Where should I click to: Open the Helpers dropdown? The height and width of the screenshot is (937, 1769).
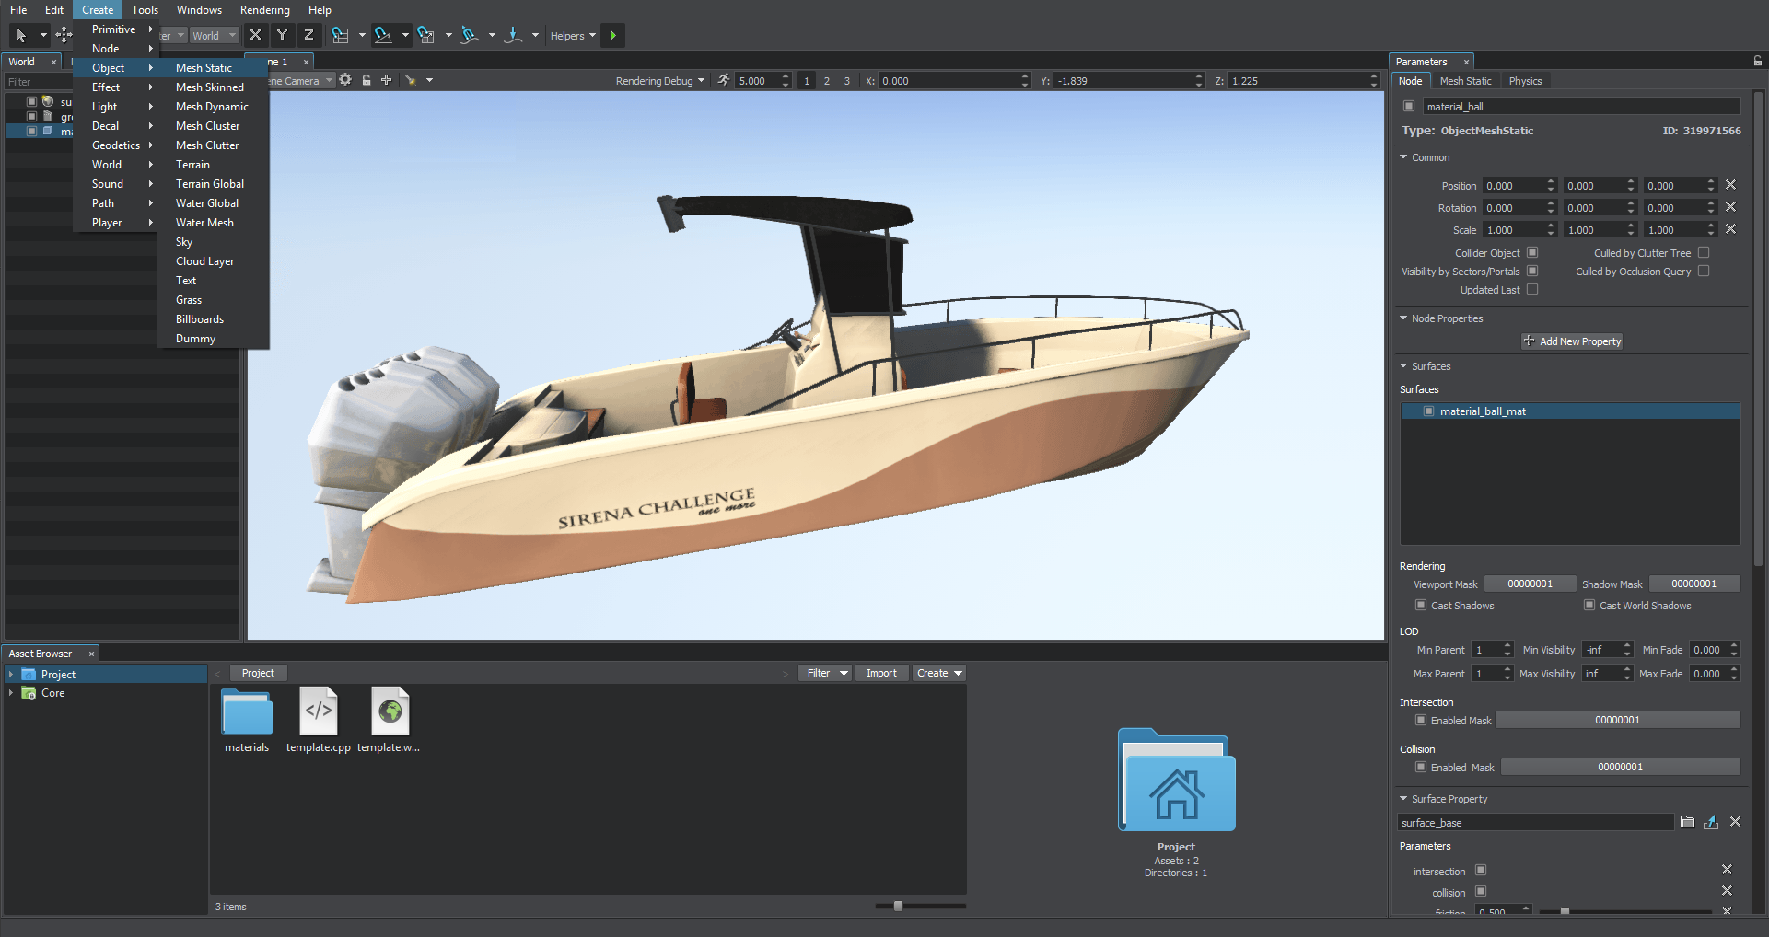click(x=573, y=36)
